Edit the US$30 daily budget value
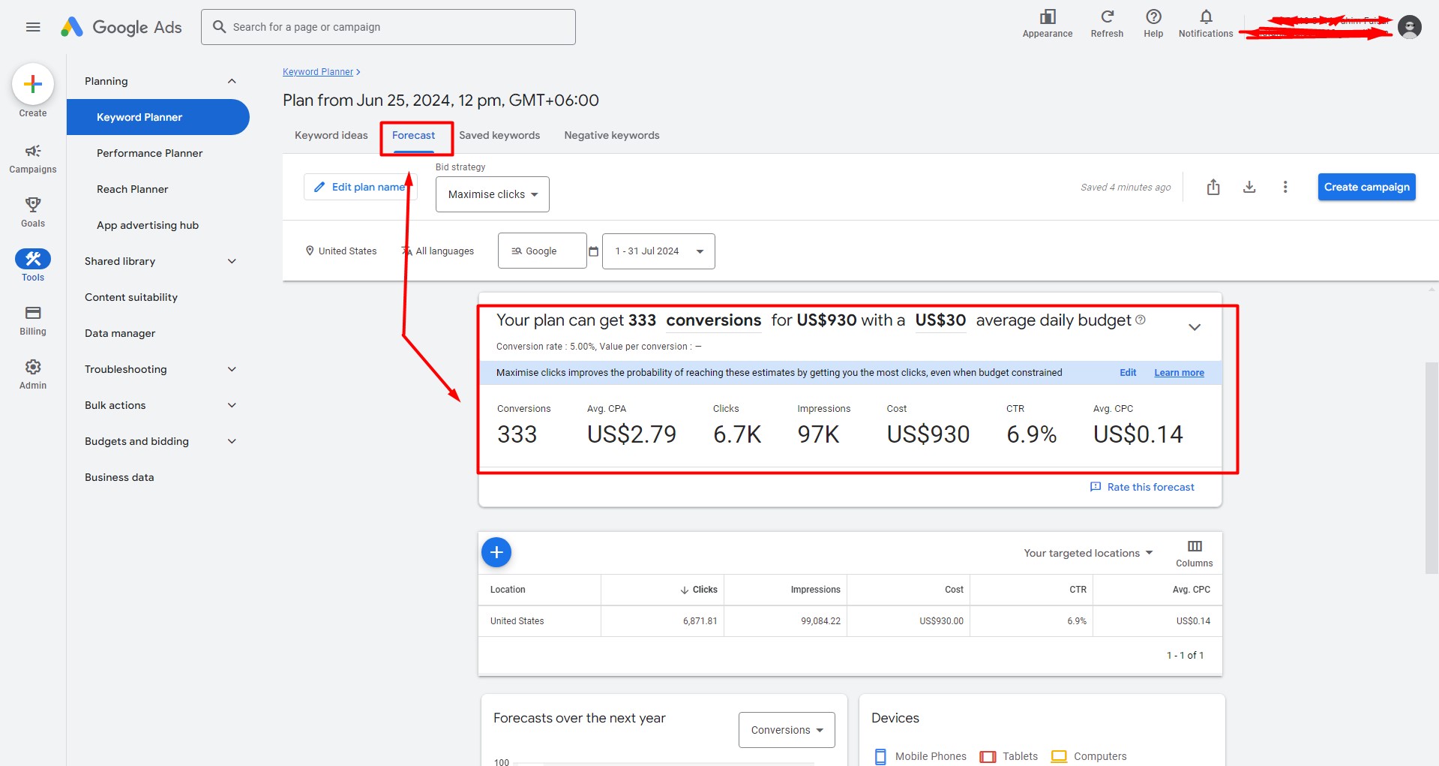Image resolution: width=1439 pixels, height=766 pixels. (940, 320)
